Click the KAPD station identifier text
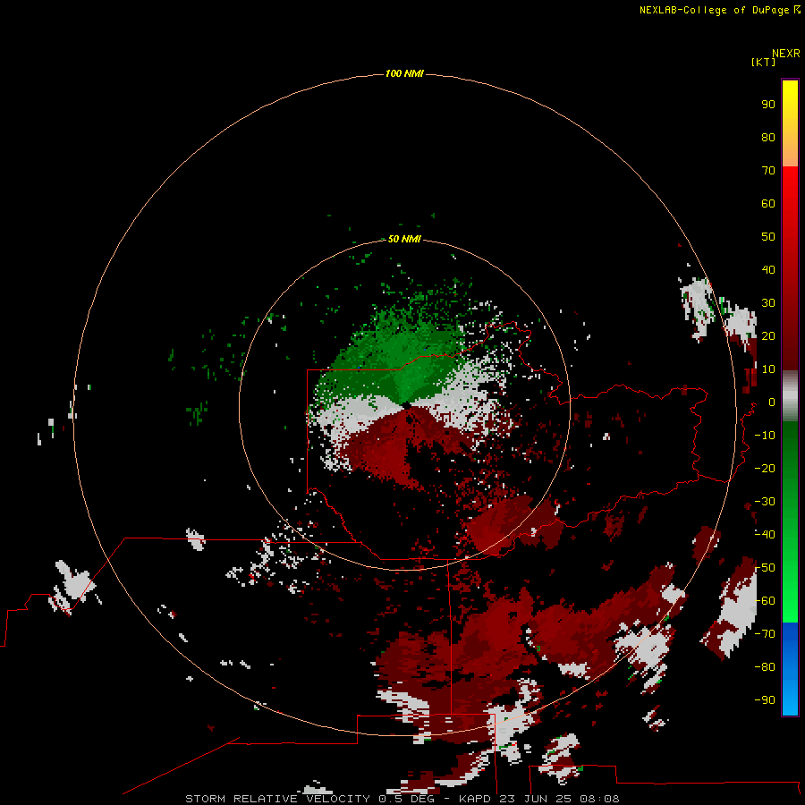Screen dimensions: 805x805 (x=477, y=799)
